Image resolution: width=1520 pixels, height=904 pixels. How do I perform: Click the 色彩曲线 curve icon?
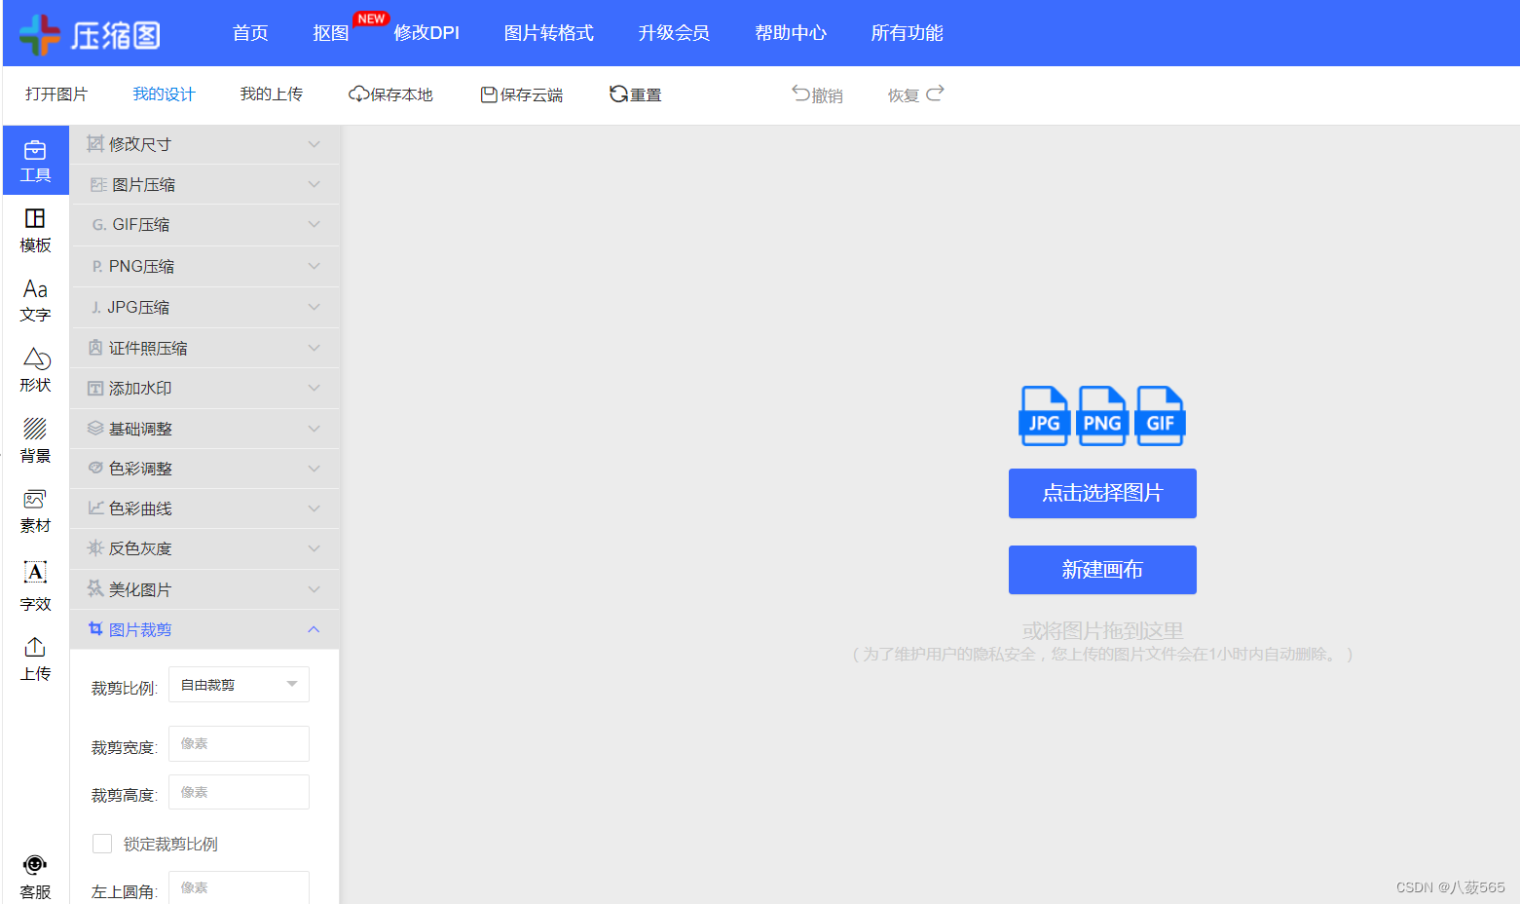(x=95, y=508)
